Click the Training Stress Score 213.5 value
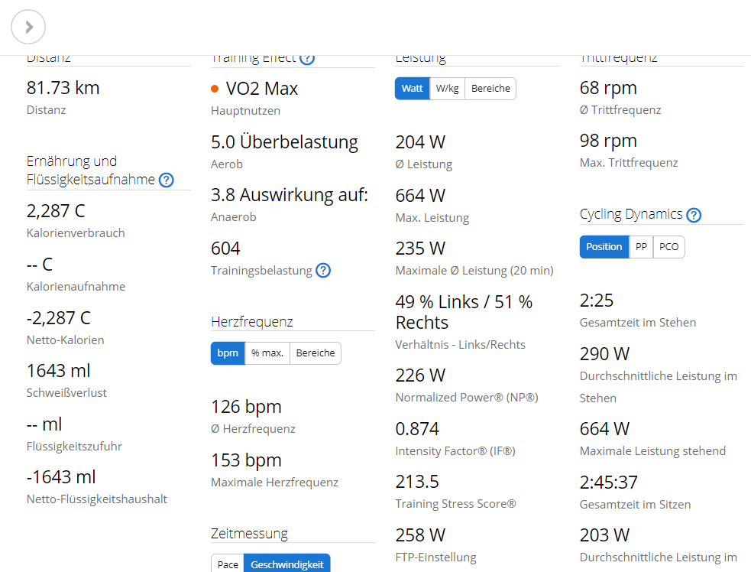 click(x=417, y=482)
